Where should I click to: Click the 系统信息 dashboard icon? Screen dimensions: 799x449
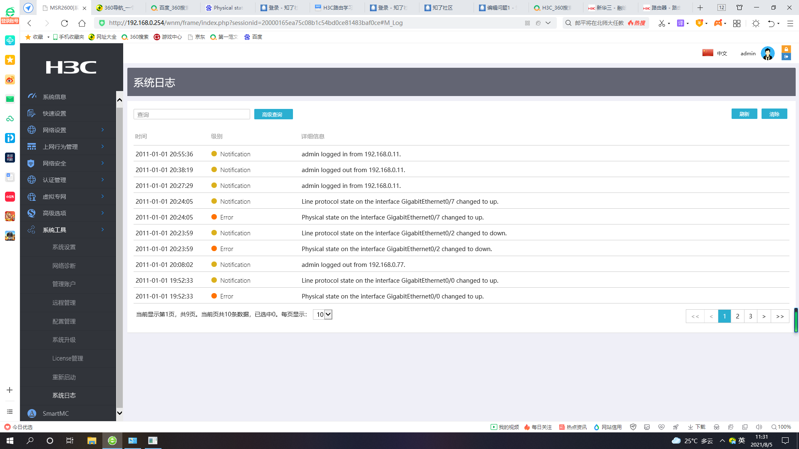(x=32, y=96)
